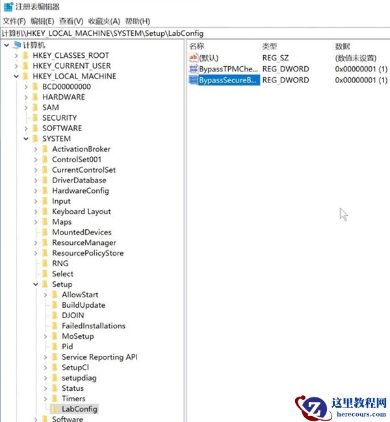
Task: Click the 计算机 computer icon
Action: tap(17, 45)
